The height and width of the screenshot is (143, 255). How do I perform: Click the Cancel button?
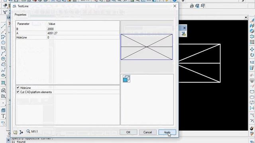click(148, 132)
